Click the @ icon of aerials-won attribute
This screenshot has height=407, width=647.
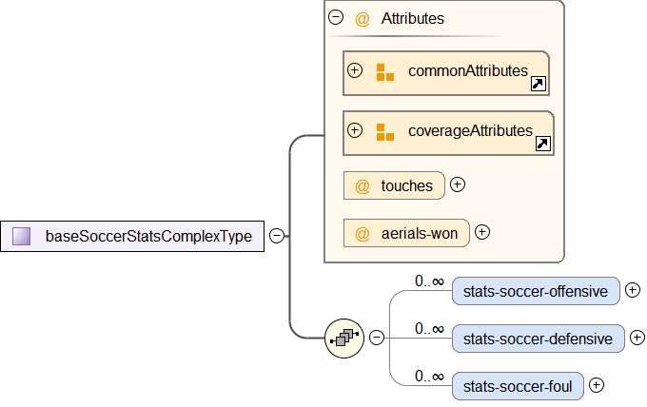click(x=363, y=233)
